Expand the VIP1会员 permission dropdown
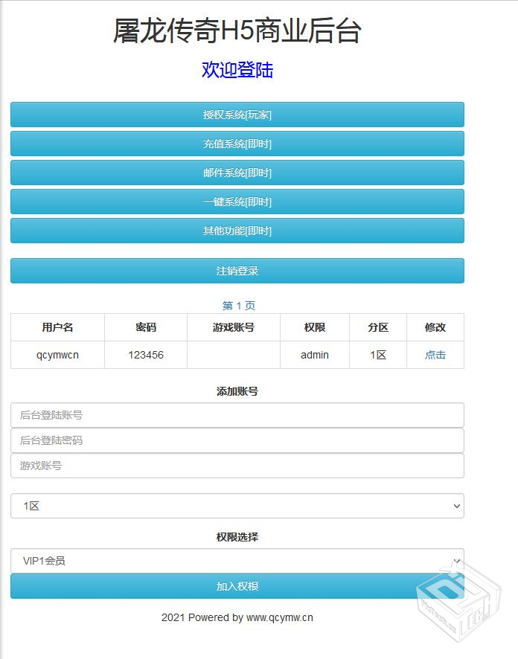 (237, 561)
